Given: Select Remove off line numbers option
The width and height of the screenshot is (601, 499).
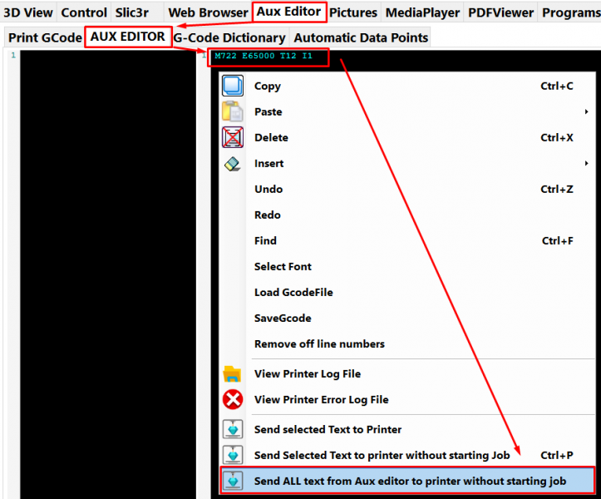Looking at the screenshot, I should (319, 343).
